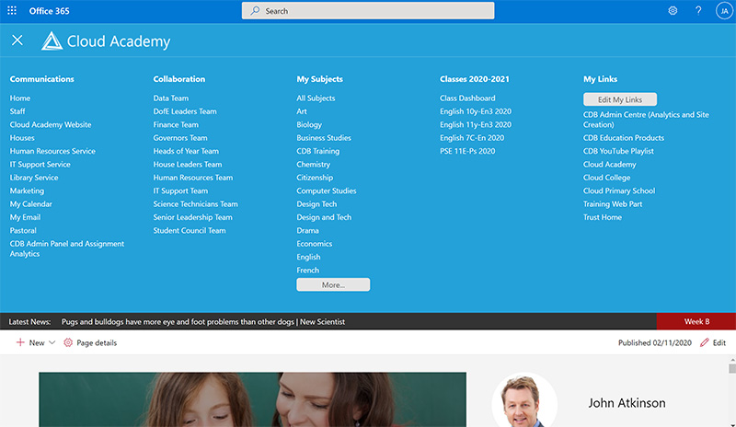Open Cloud College link
The image size is (736, 427).
[x=607, y=178]
